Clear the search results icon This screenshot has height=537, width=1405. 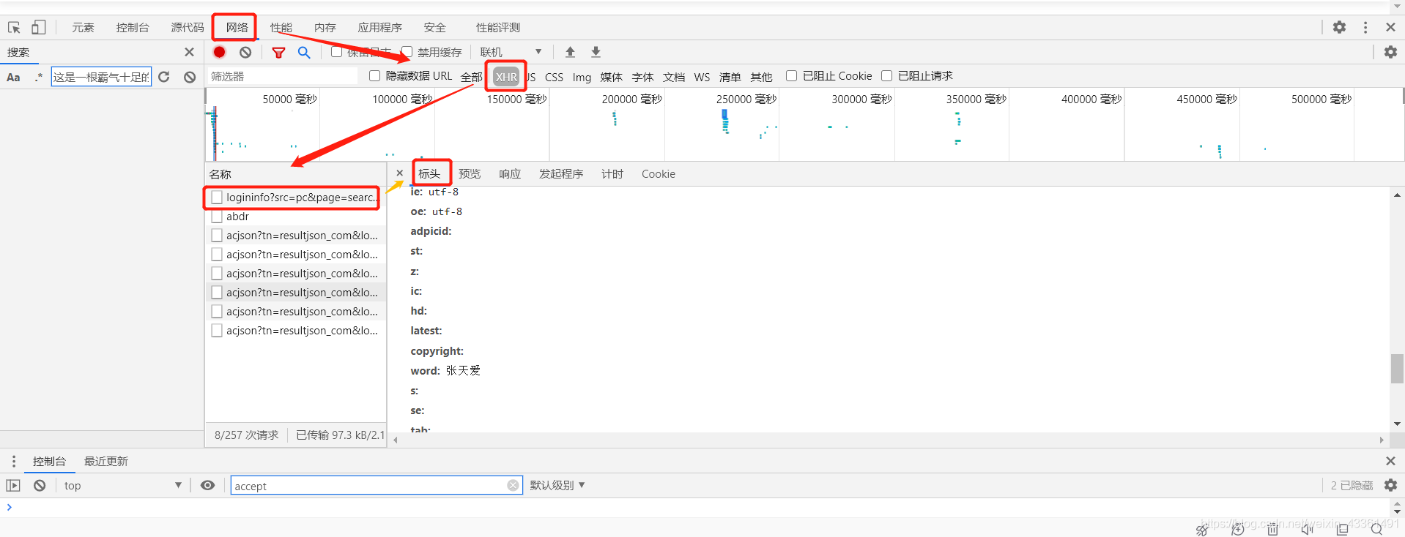(190, 77)
